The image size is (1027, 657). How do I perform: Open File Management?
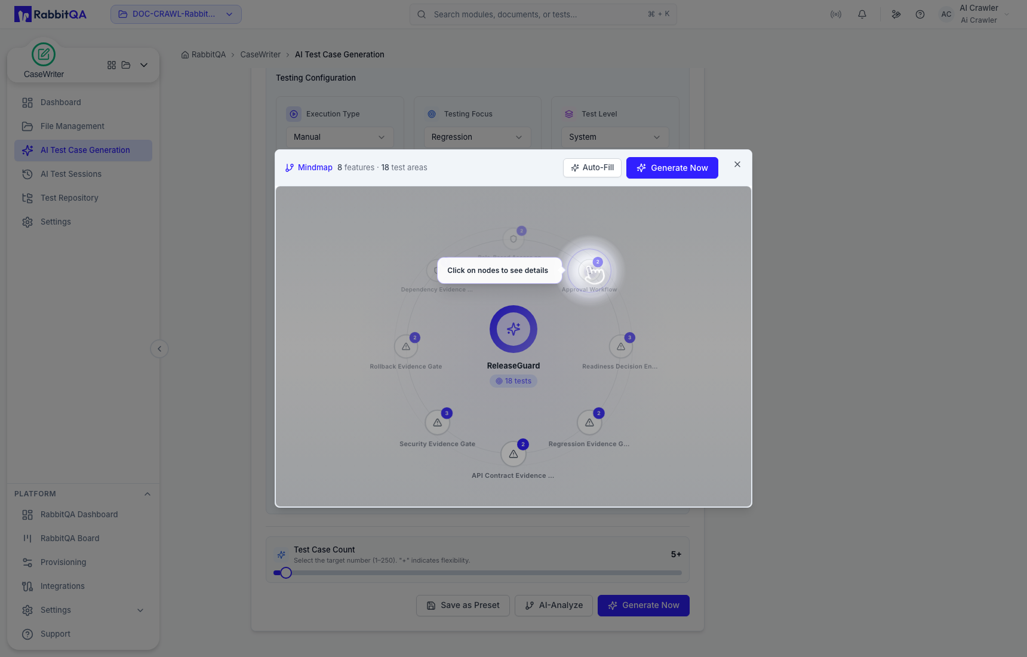[84, 127]
